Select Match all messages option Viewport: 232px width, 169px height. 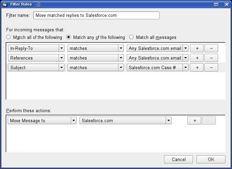(x=153, y=37)
